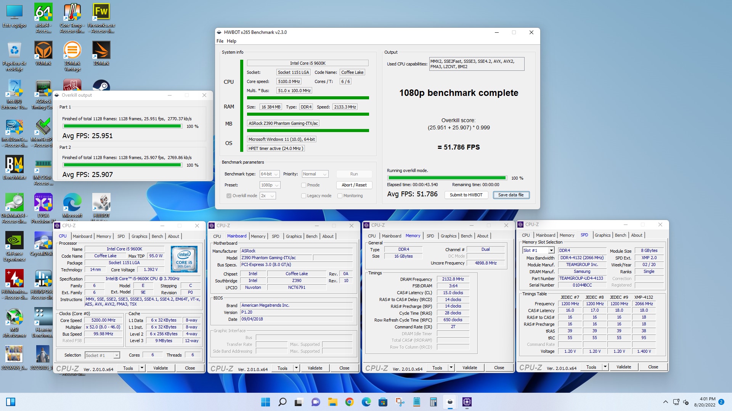The height and width of the screenshot is (411, 732).
Task: Enable the Pmode checkbox
Action: click(303, 185)
